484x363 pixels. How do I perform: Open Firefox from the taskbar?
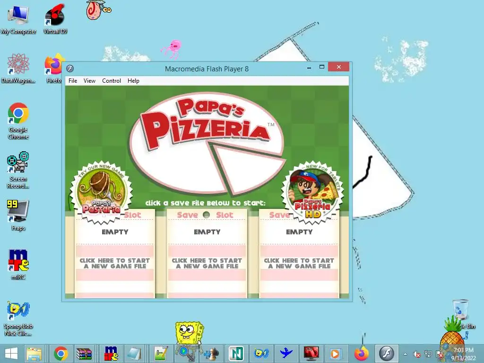361,354
